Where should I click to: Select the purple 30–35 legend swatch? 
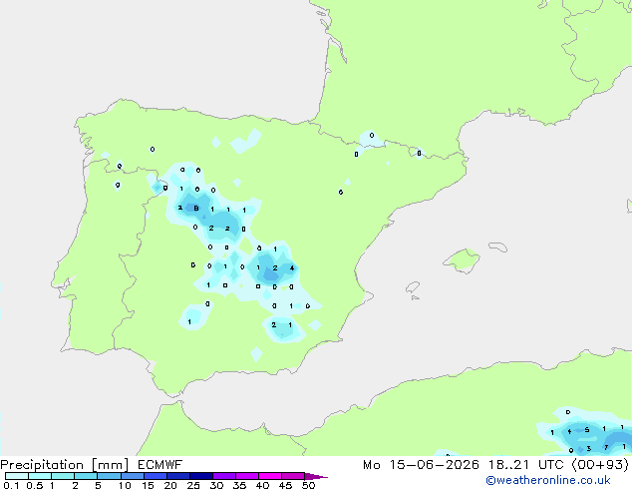click(x=224, y=476)
